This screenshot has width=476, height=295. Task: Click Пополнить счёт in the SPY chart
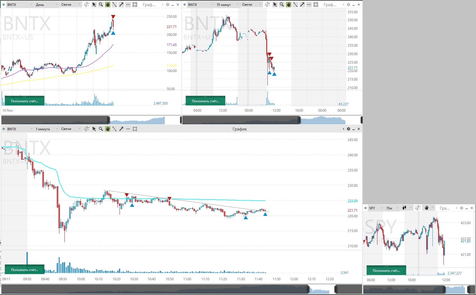(386, 270)
